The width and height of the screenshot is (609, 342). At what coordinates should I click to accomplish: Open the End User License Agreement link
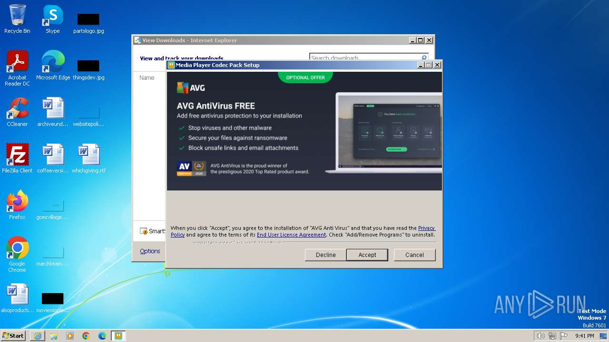click(291, 235)
